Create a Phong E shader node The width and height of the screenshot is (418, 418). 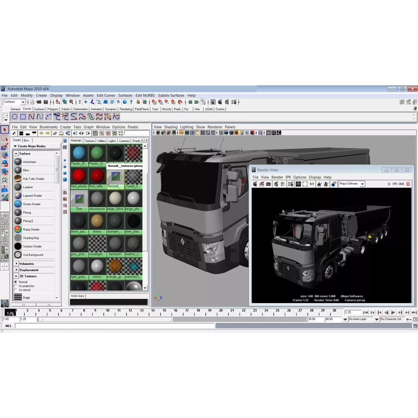coord(34,221)
